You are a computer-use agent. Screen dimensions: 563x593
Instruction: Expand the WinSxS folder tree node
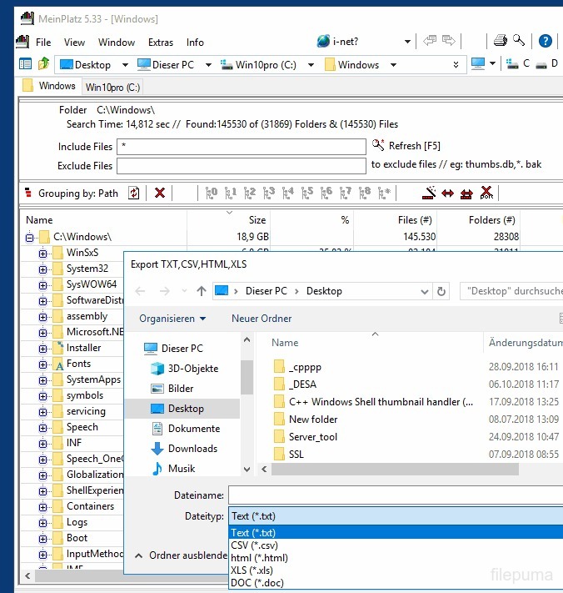click(x=42, y=253)
